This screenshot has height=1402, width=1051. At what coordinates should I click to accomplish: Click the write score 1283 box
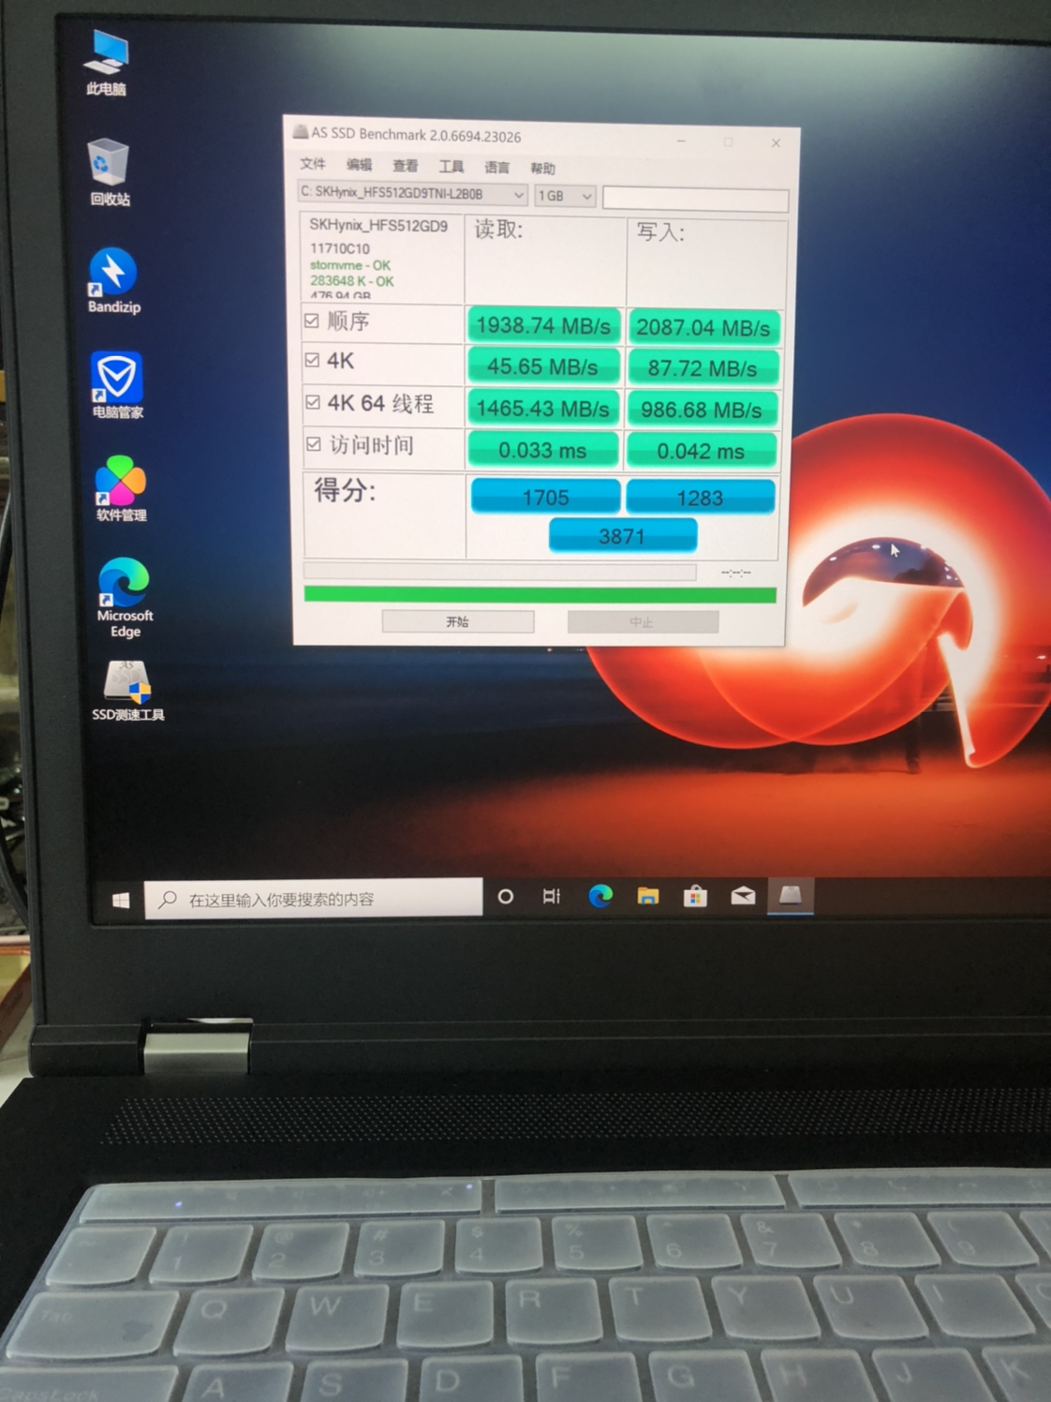click(x=700, y=498)
